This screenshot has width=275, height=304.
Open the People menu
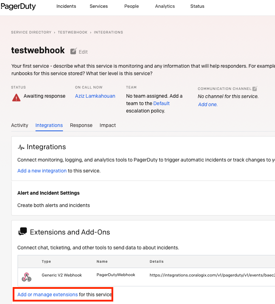coord(132,6)
